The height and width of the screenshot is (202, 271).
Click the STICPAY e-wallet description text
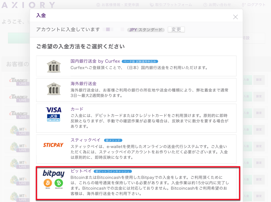(149, 152)
